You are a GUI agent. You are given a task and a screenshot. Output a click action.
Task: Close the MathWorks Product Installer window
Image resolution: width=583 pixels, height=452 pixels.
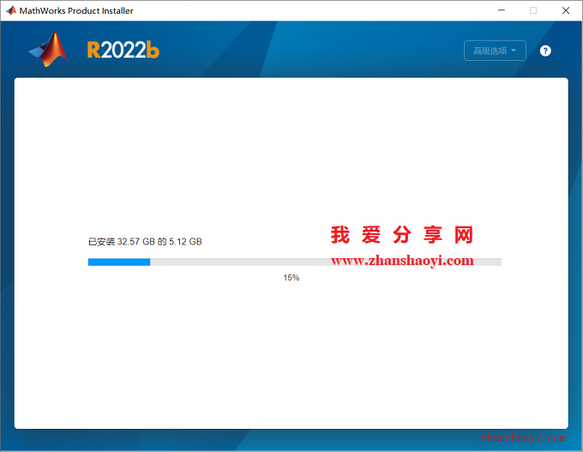[566, 10]
